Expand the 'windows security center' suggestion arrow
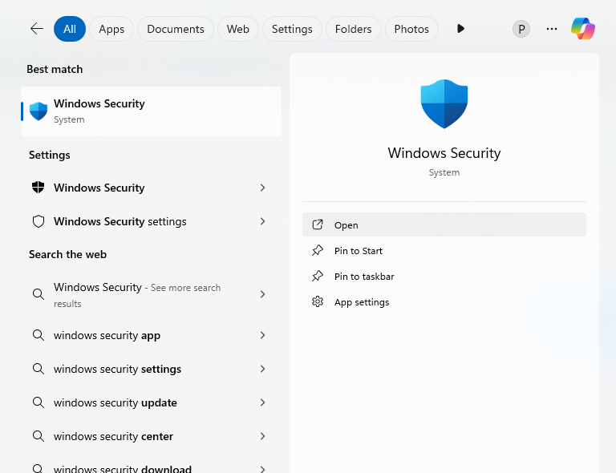The image size is (616, 473). click(x=262, y=437)
